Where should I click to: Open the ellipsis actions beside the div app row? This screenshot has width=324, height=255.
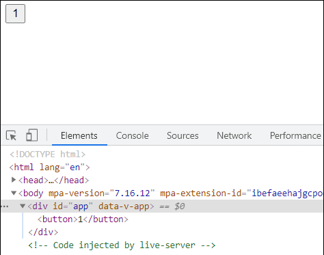coord(5,206)
